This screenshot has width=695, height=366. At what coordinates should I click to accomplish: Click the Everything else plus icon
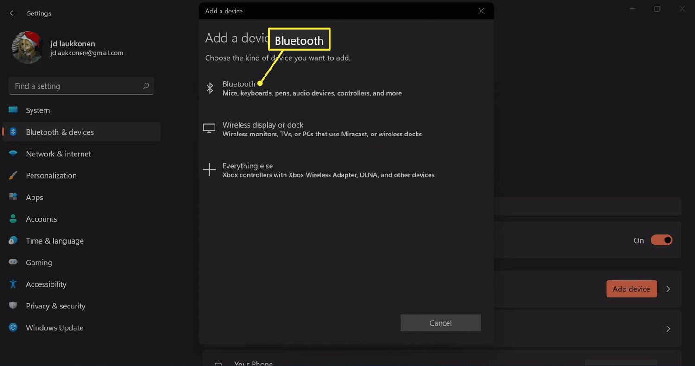coord(209,170)
